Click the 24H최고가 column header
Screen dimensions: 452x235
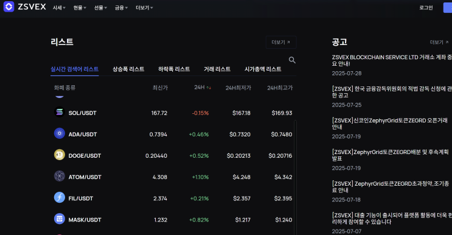(x=280, y=88)
